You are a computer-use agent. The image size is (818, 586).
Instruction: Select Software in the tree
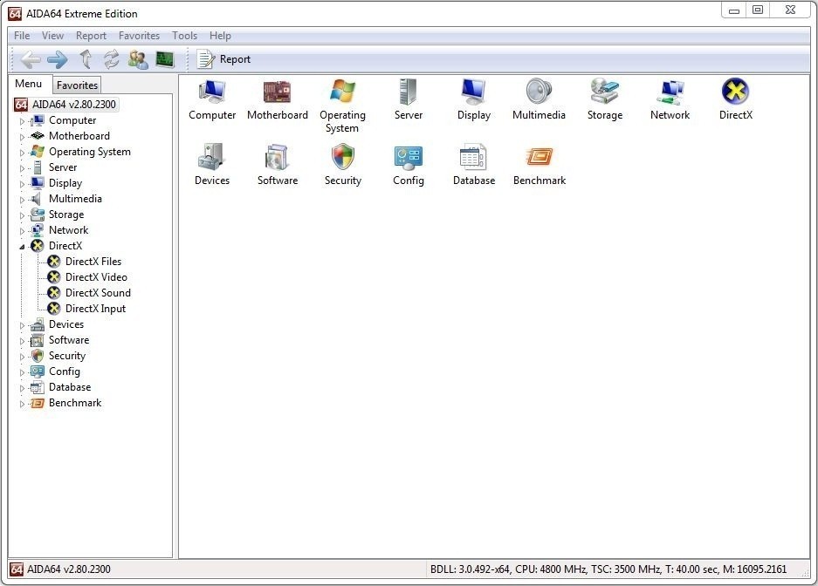coord(68,340)
